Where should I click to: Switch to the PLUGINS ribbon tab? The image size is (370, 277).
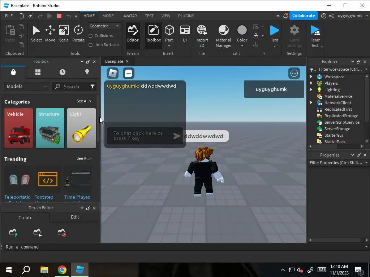click(186, 16)
